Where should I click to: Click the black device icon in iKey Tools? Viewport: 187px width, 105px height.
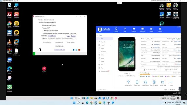40,50
